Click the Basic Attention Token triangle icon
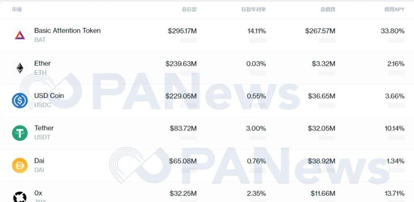This screenshot has width=414, height=202. tap(20, 35)
